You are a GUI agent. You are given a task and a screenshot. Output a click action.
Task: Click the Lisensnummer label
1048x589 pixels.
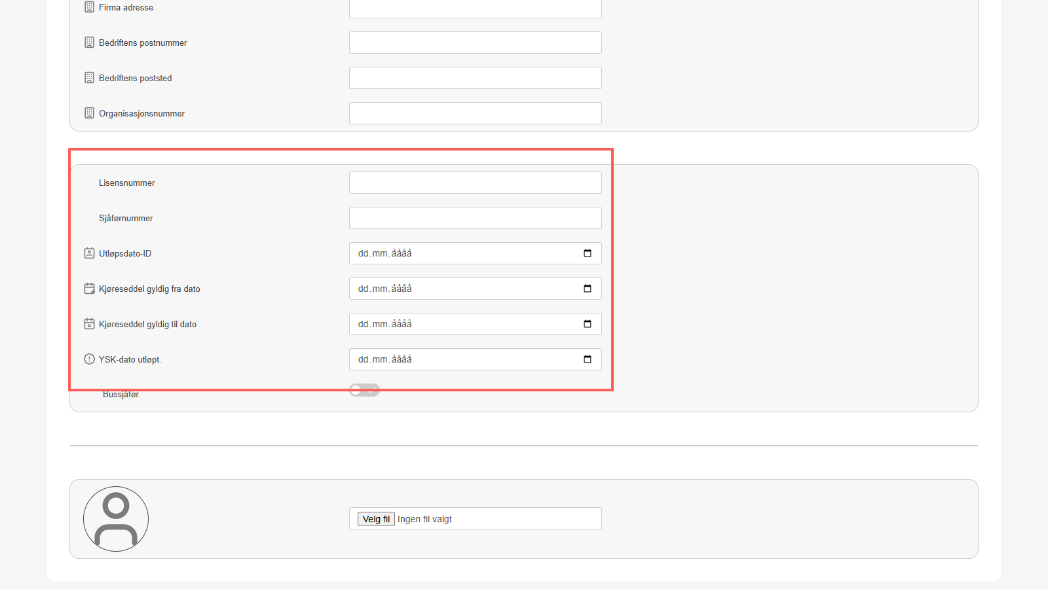click(x=126, y=183)
